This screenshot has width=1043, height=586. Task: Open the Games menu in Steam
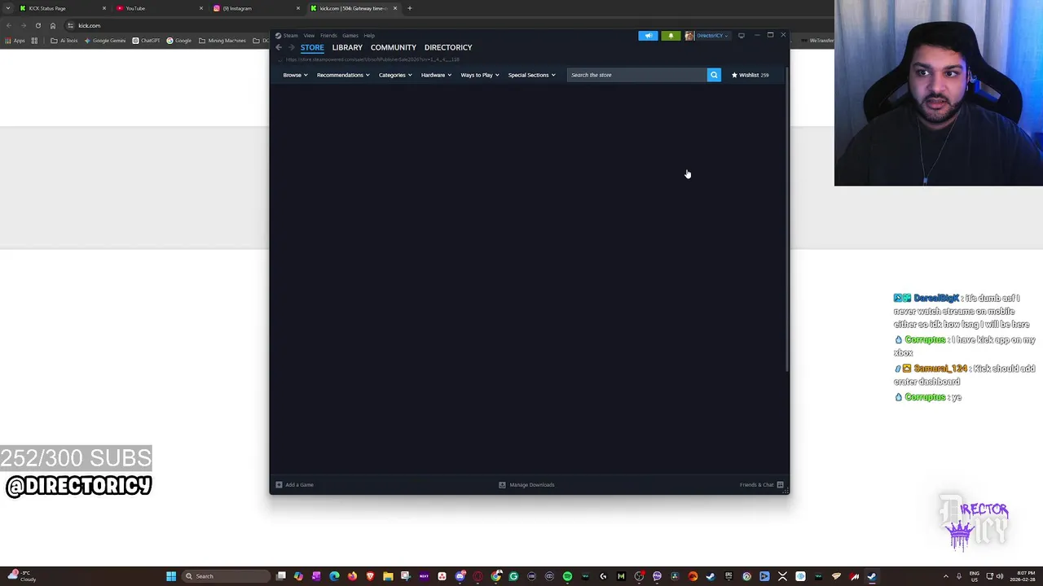tap(350, 36)
